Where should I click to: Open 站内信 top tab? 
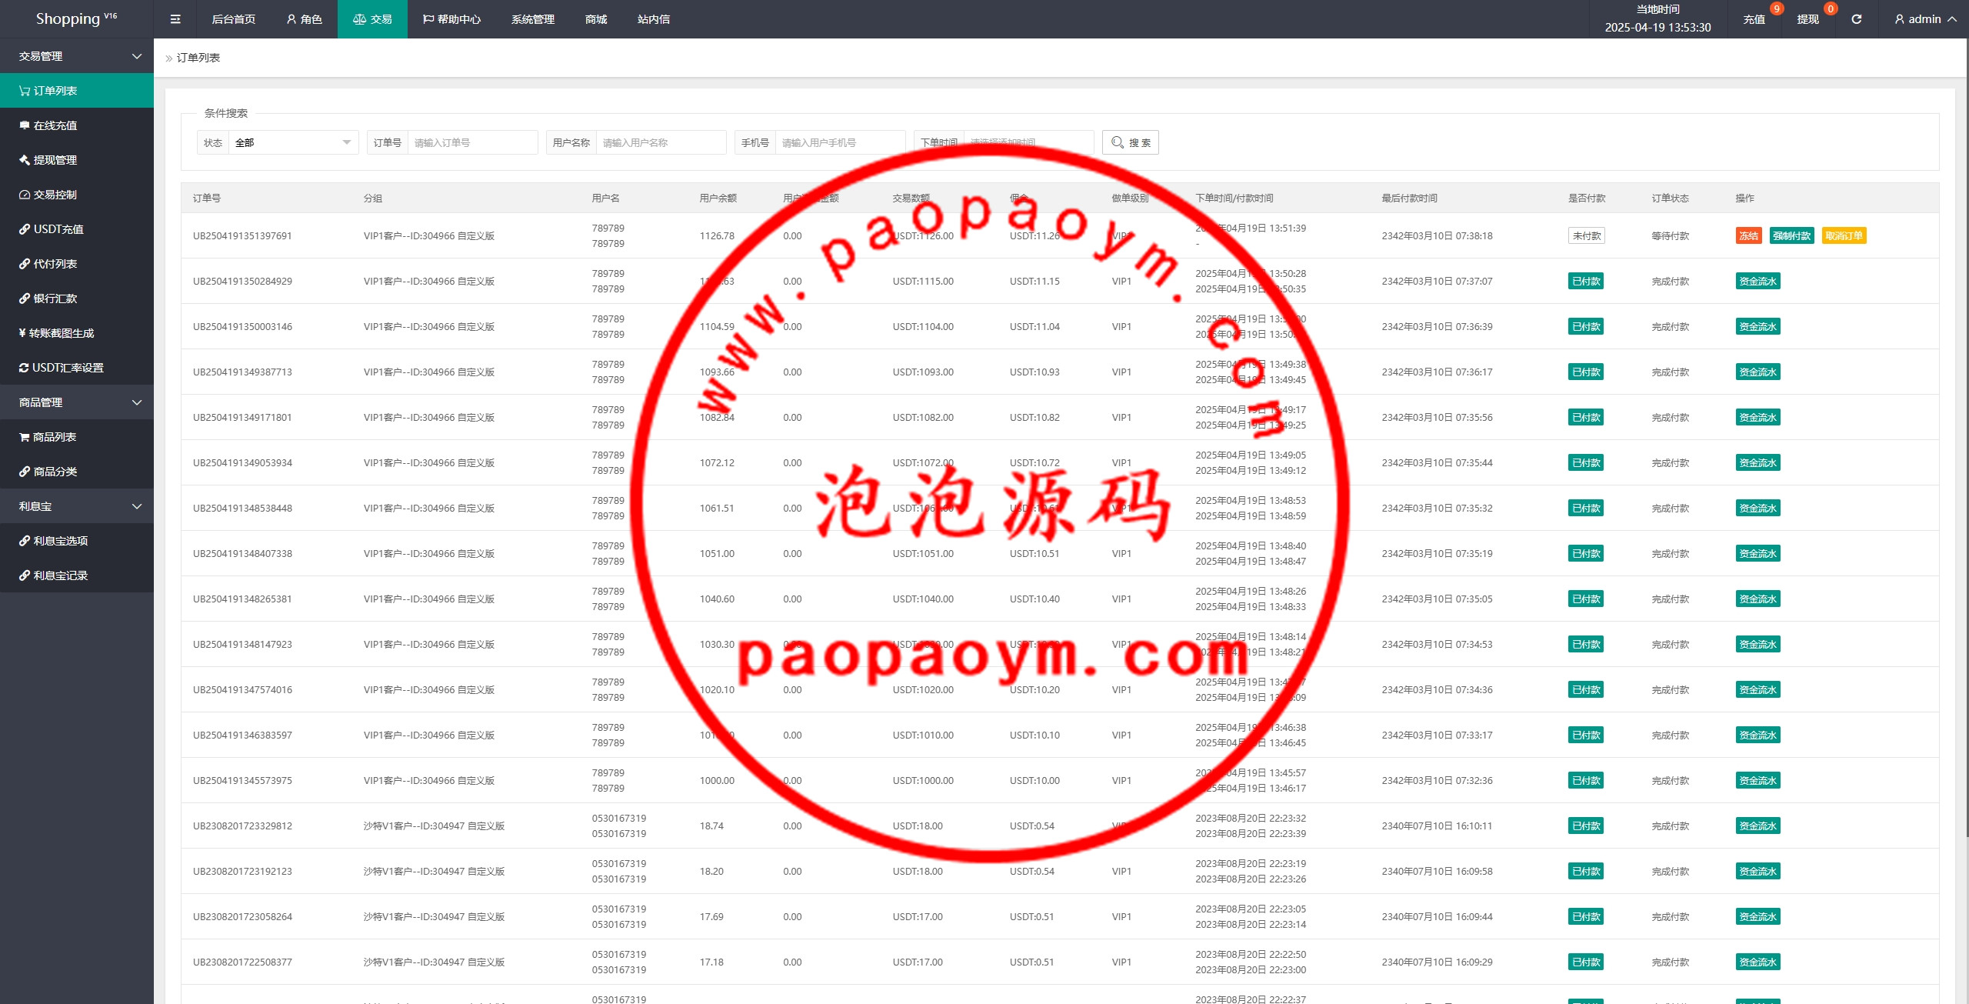[x=654, y=19]
